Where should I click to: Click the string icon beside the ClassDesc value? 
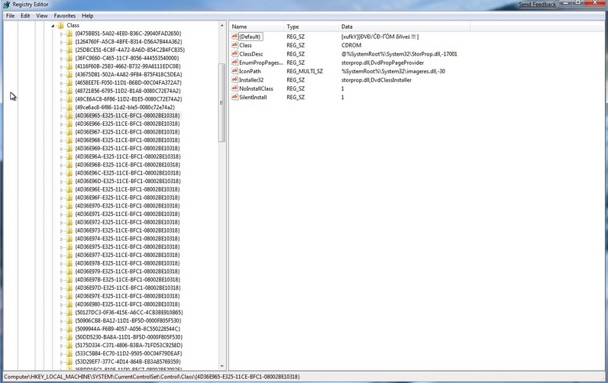[234, 54]
